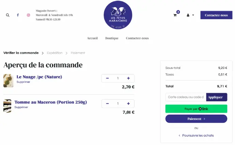Image resolution: width=235 pixels, height=145 pixels.
Task: Open the Tomme au Maceron product thumbnail
Action: [x=7, y=106]
